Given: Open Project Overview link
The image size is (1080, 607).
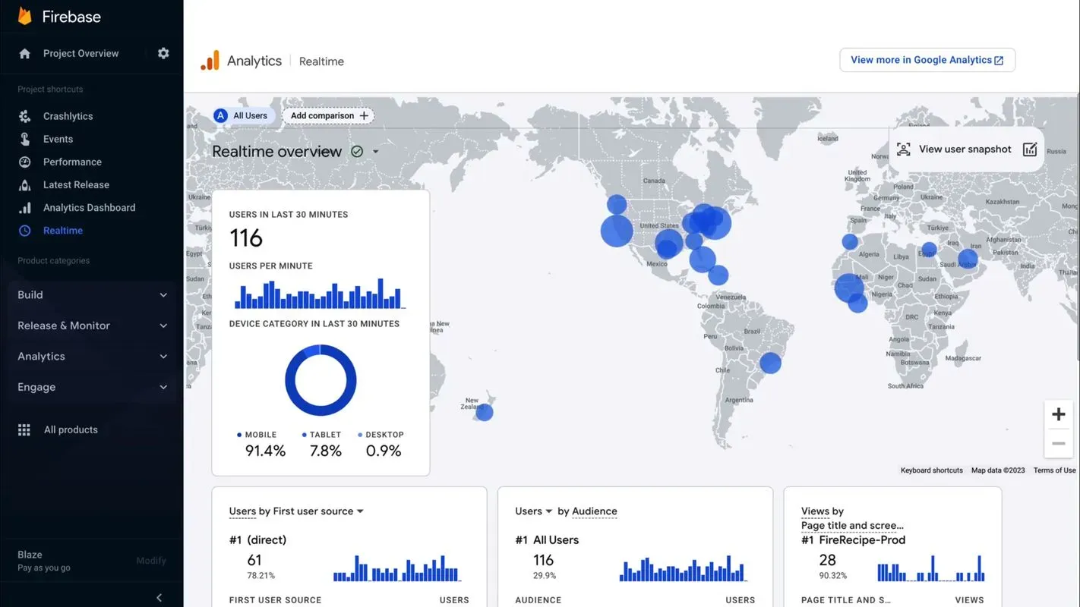Looking at the screenshot, I should (81, 53).
